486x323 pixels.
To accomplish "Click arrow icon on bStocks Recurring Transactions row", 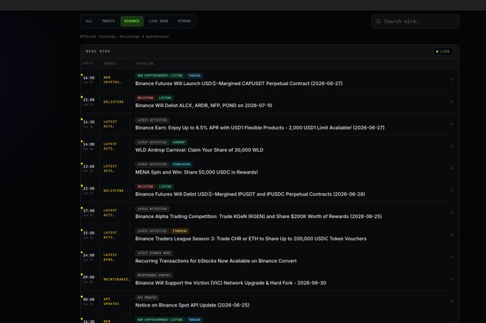I will tap(451, 257).
